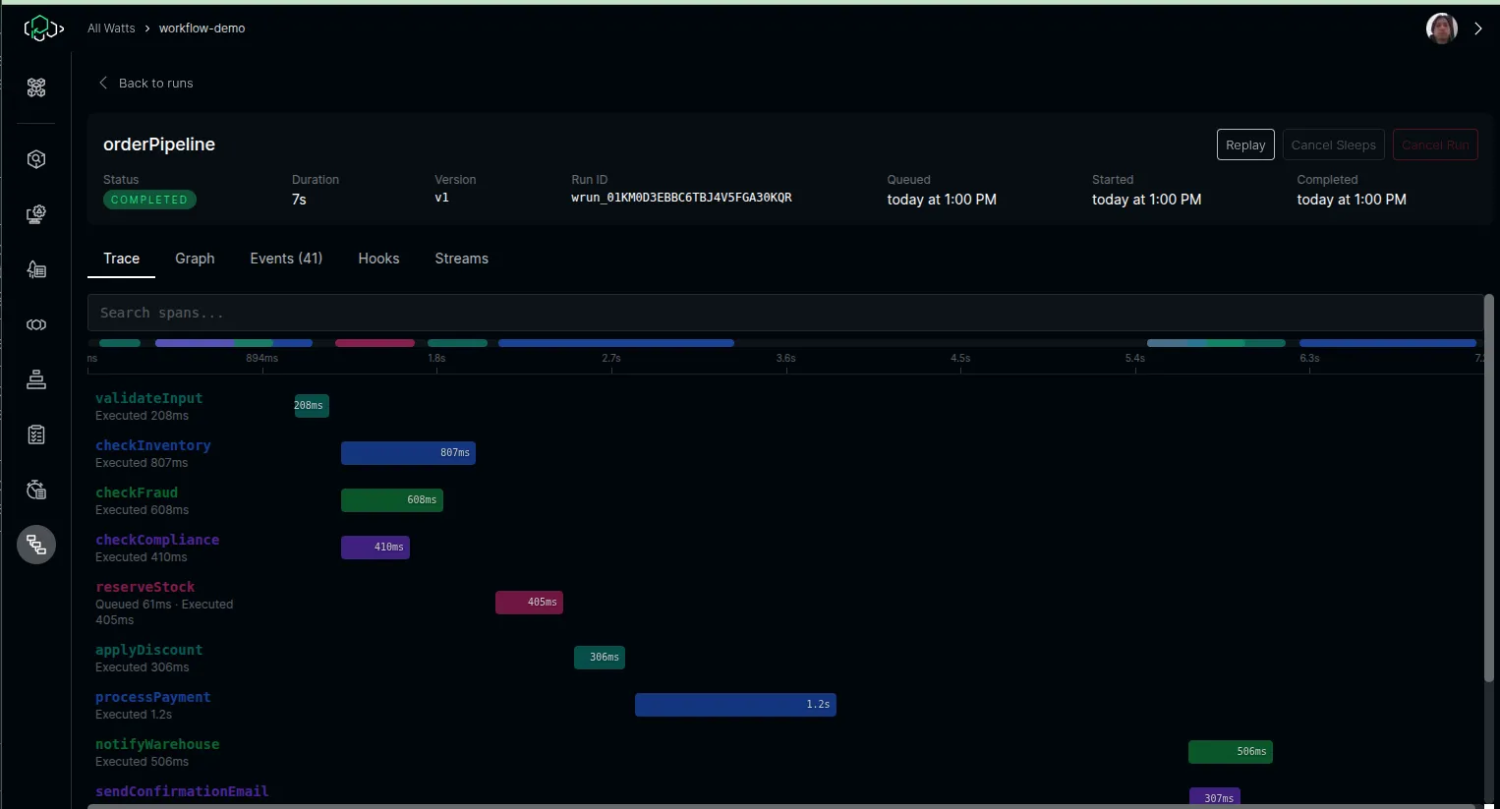The height and width of the screenshot is (809, 1500).
Task: Click the monitor-with-gear sidebar icon
Action: pyautogui.click(x=36, y=214)
